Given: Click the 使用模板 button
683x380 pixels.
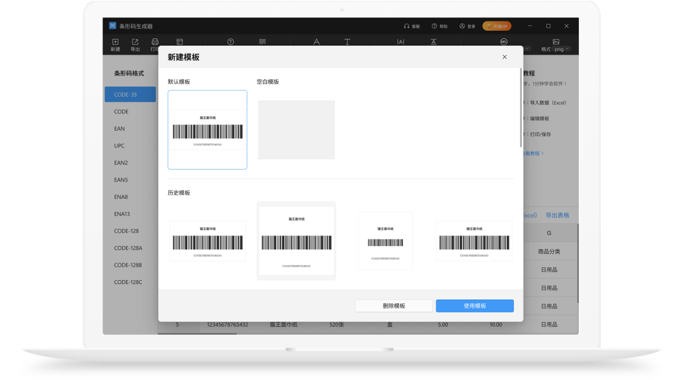Looking at the screenshot, I should pos(475,306).
